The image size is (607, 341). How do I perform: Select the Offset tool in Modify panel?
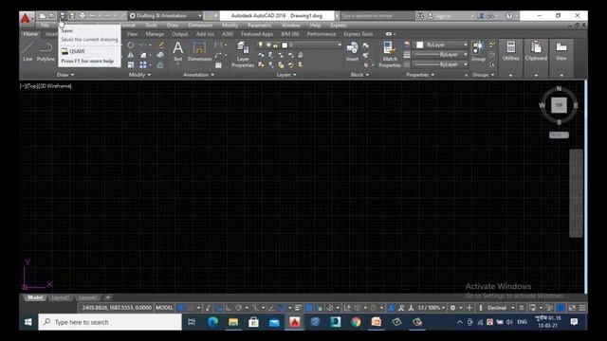tap(160, 65)
